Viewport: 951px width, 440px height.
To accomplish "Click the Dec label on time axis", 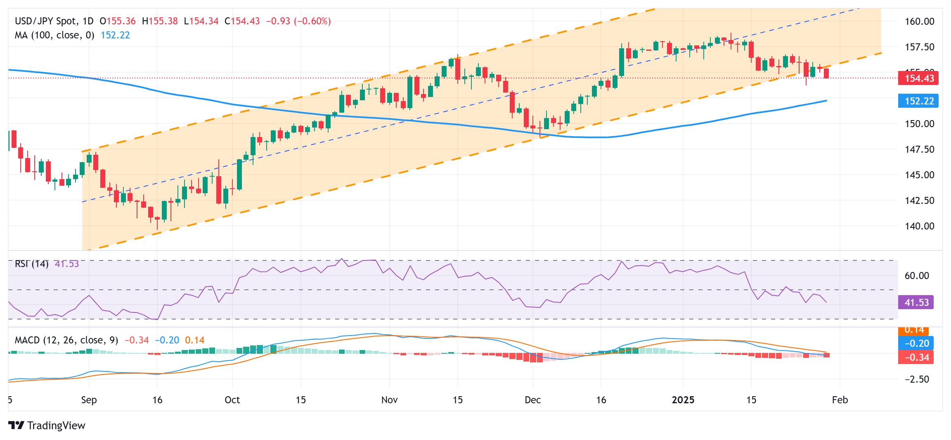I will point(533,400).
